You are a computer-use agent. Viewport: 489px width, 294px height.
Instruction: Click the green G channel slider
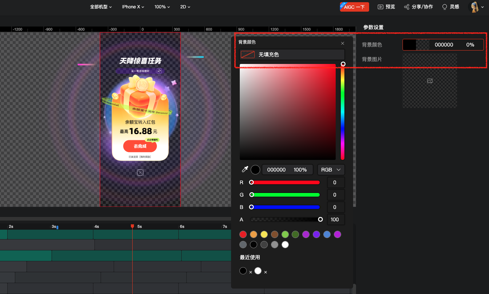[285, 195]
